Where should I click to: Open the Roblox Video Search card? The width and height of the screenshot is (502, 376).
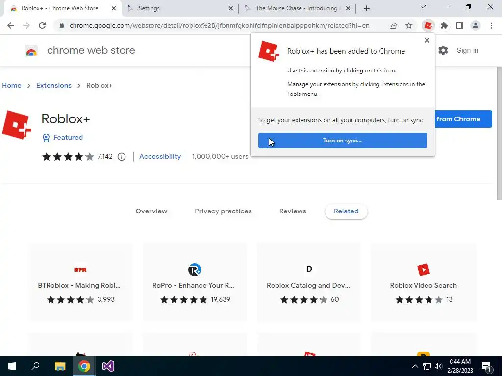423,282
